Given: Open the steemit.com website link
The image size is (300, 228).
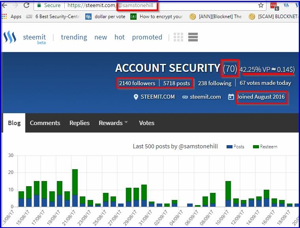Looking at the screenshot, I should [205, 97].
